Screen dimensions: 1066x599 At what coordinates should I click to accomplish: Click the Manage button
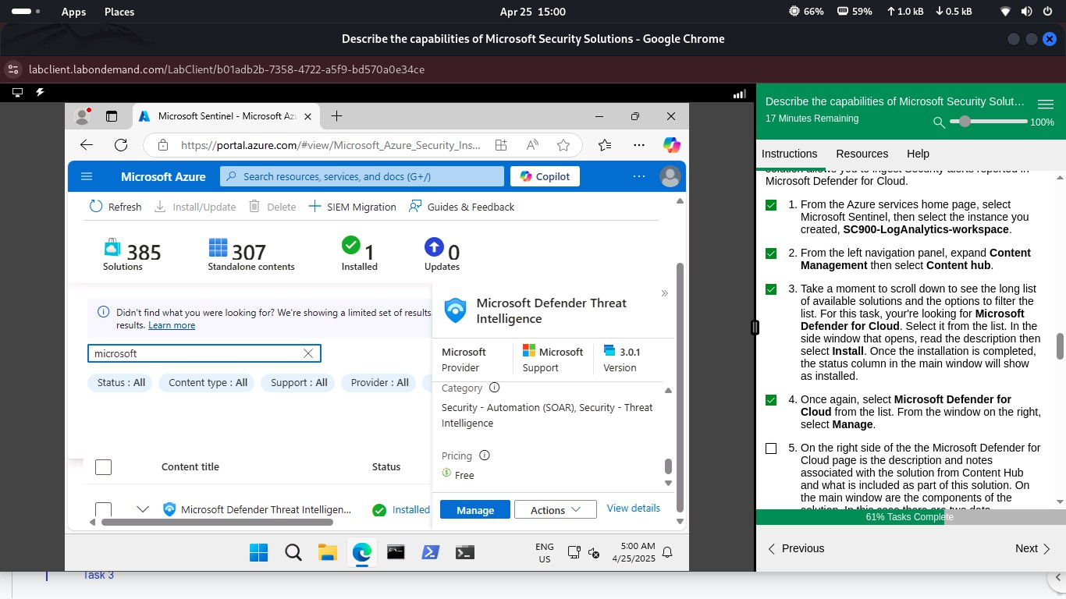[474, 509]
